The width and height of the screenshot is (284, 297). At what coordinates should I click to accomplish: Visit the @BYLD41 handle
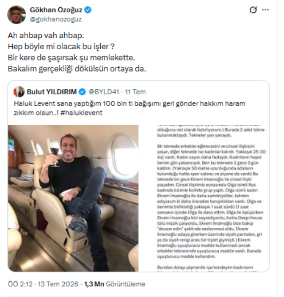click(104, 92)
